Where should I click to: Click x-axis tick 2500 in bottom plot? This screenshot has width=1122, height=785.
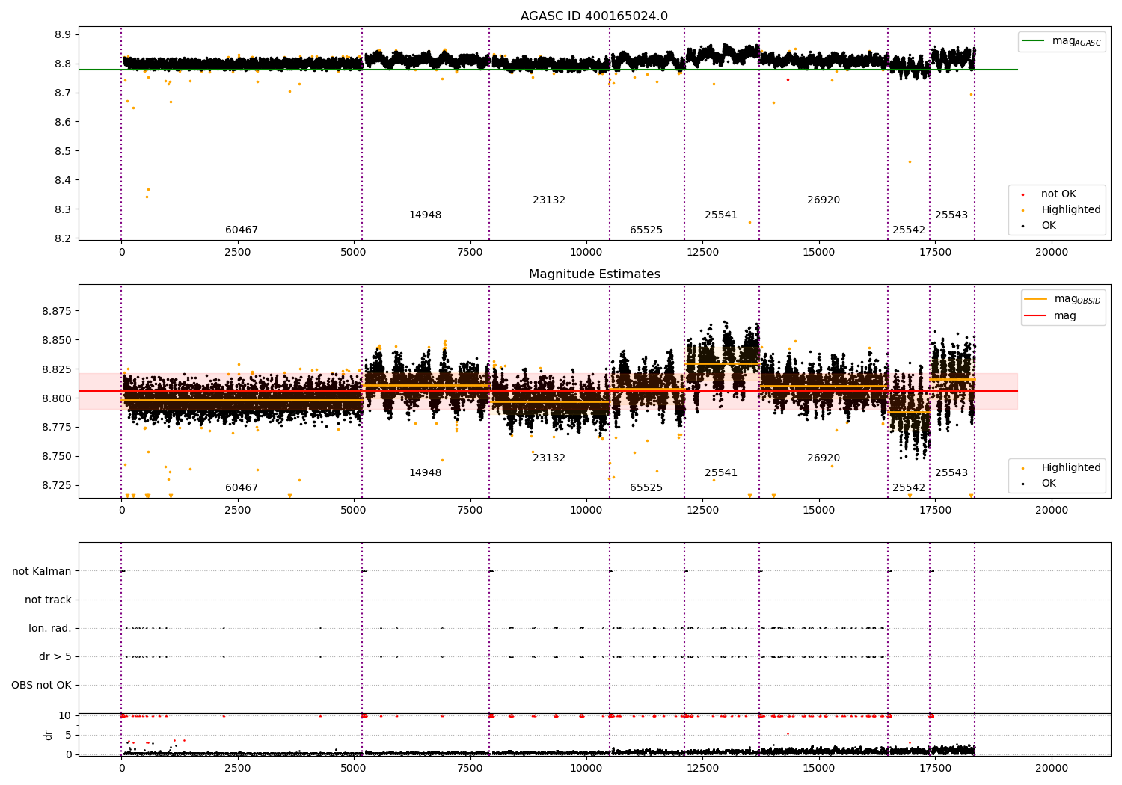(x=237, y=768)
